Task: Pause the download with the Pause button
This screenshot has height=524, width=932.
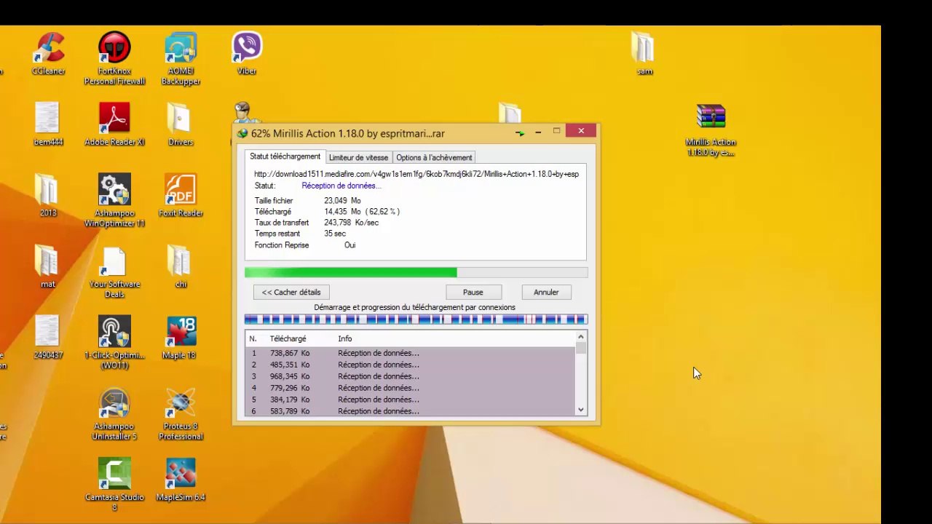Action: tap(473, 292)
